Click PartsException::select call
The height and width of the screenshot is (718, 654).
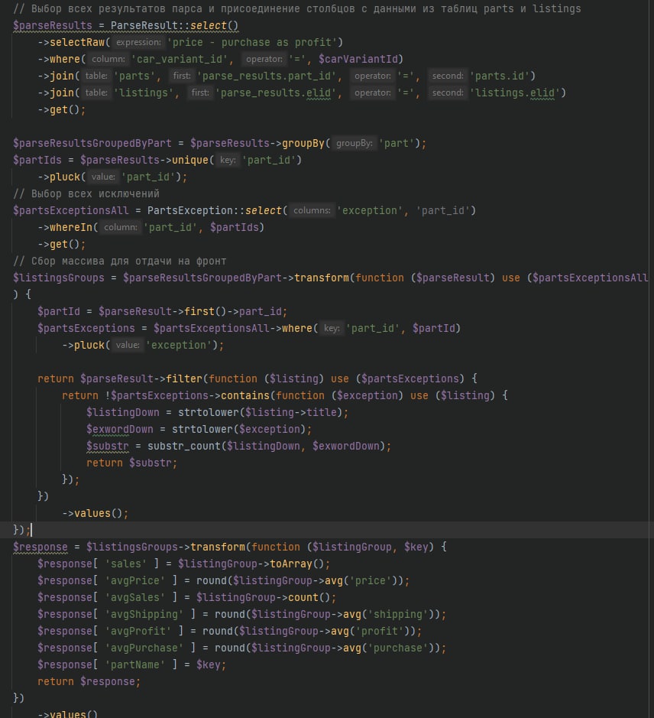[x=214, y=210]
